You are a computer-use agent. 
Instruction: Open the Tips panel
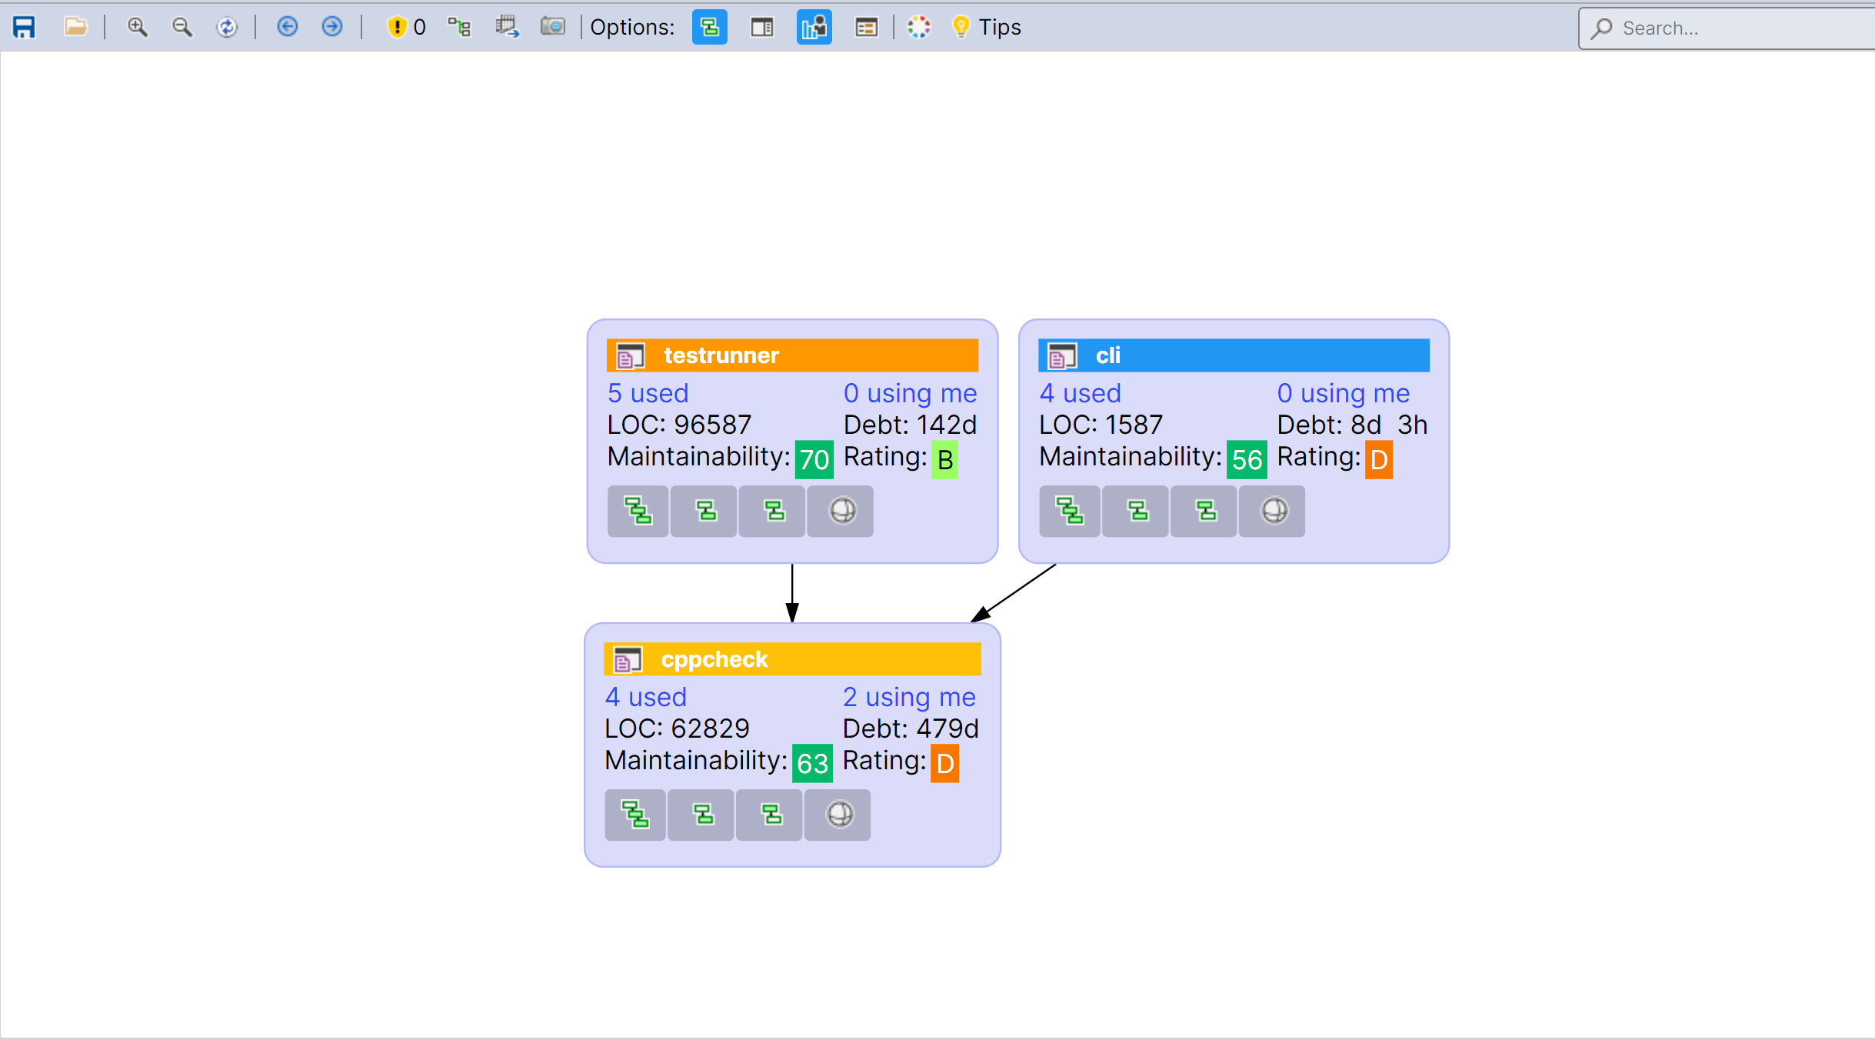coord(997,27)
